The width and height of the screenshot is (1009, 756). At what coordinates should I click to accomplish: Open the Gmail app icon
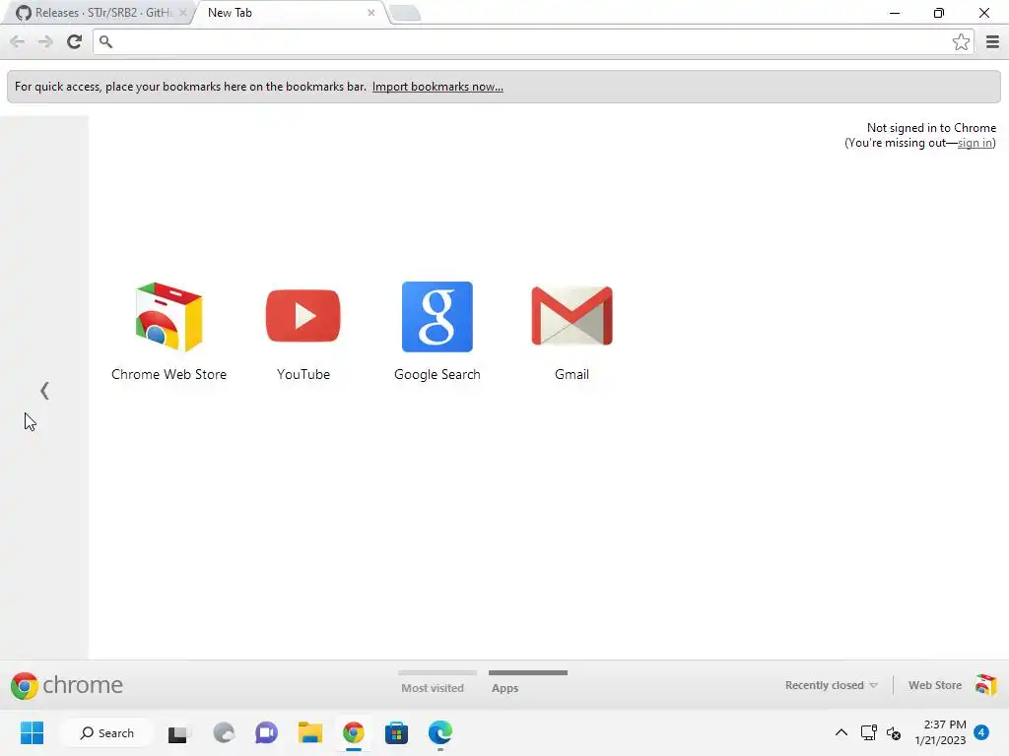coord(572,316)
